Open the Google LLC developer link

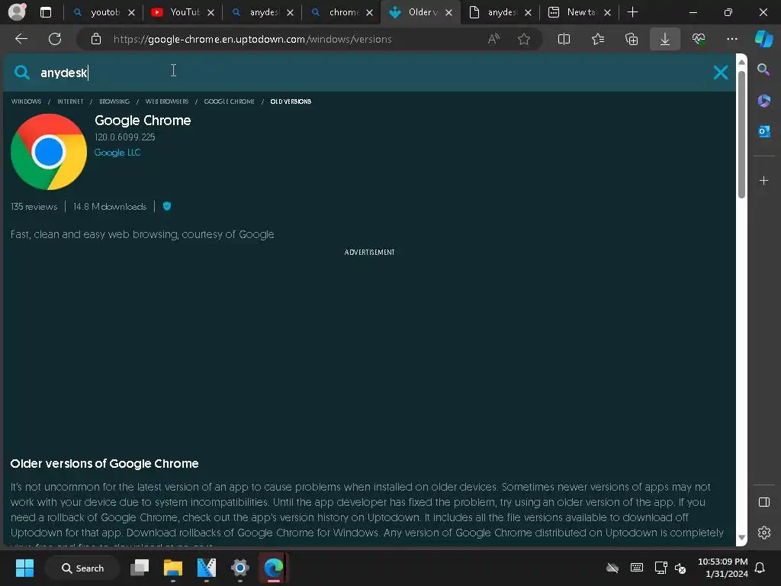point(117,153)
